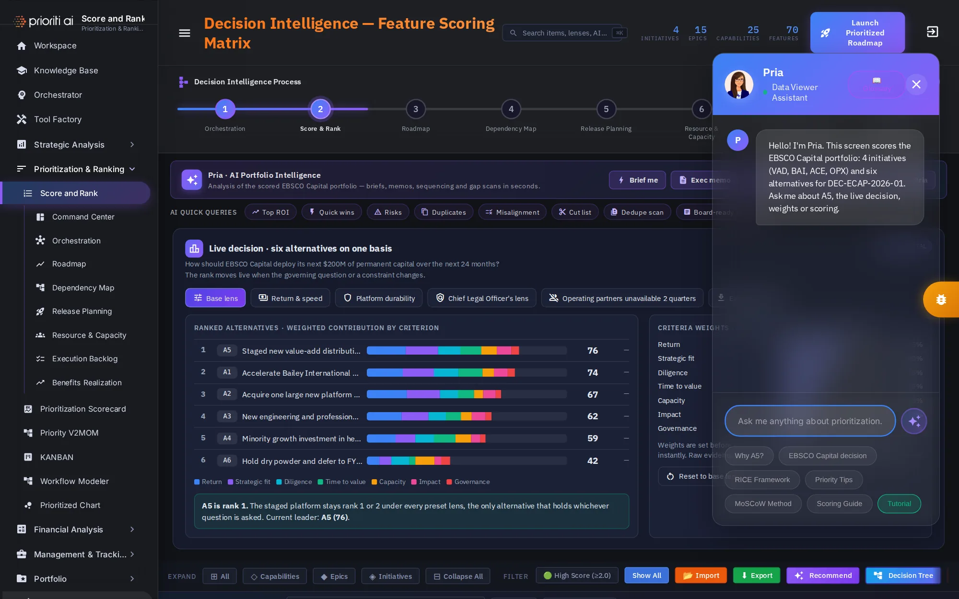
Task: Toggle High Score filter chip
Action: click(x=577, y=576)
